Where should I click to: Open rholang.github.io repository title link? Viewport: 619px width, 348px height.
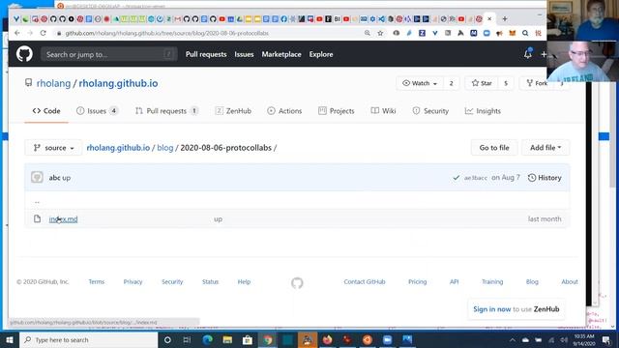point(118,83)
